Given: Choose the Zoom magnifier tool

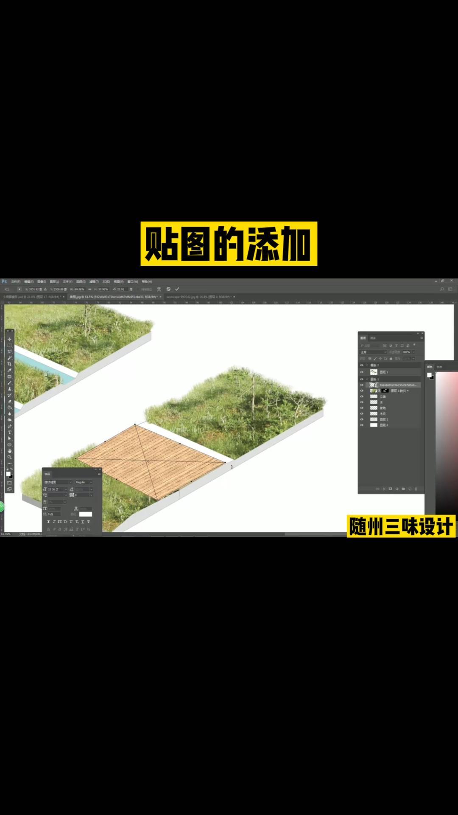Looking at the screenshot, I should 9,457.
